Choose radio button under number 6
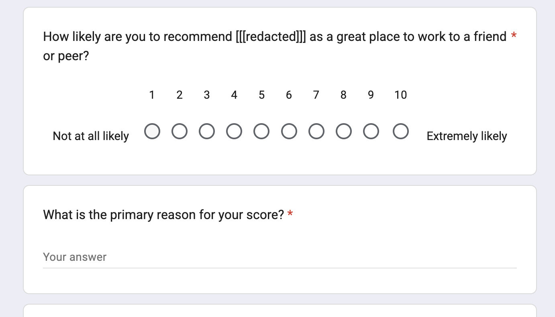This screenshot has height=317, width=555. pos(289,131)
